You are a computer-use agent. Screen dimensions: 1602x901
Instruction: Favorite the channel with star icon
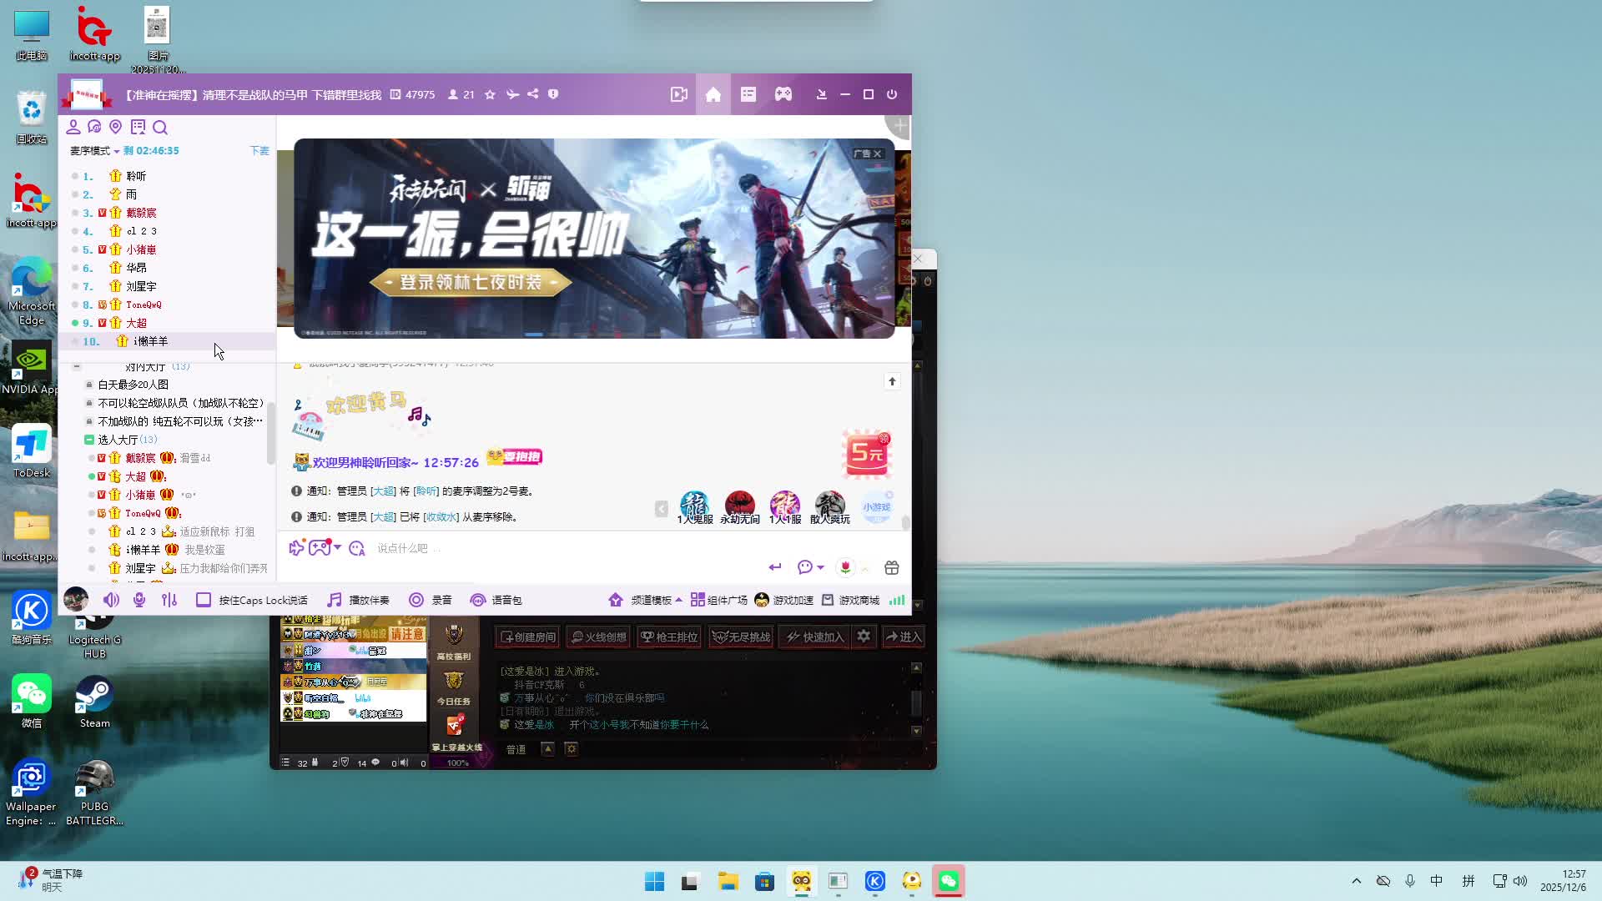(490, 94)
